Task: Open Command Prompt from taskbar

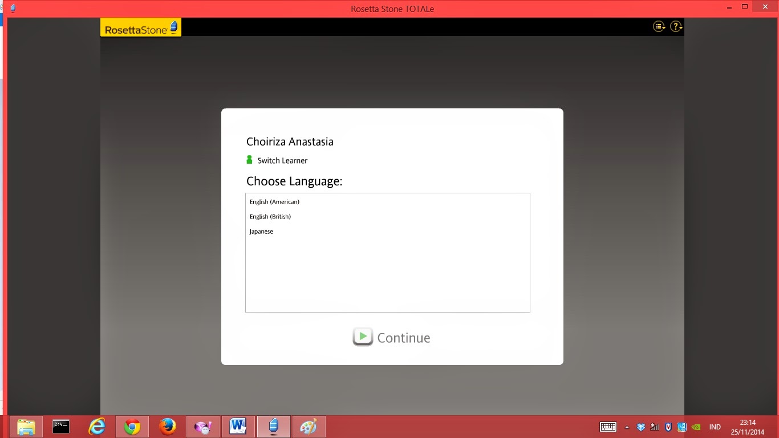Action: click(61, 427)
